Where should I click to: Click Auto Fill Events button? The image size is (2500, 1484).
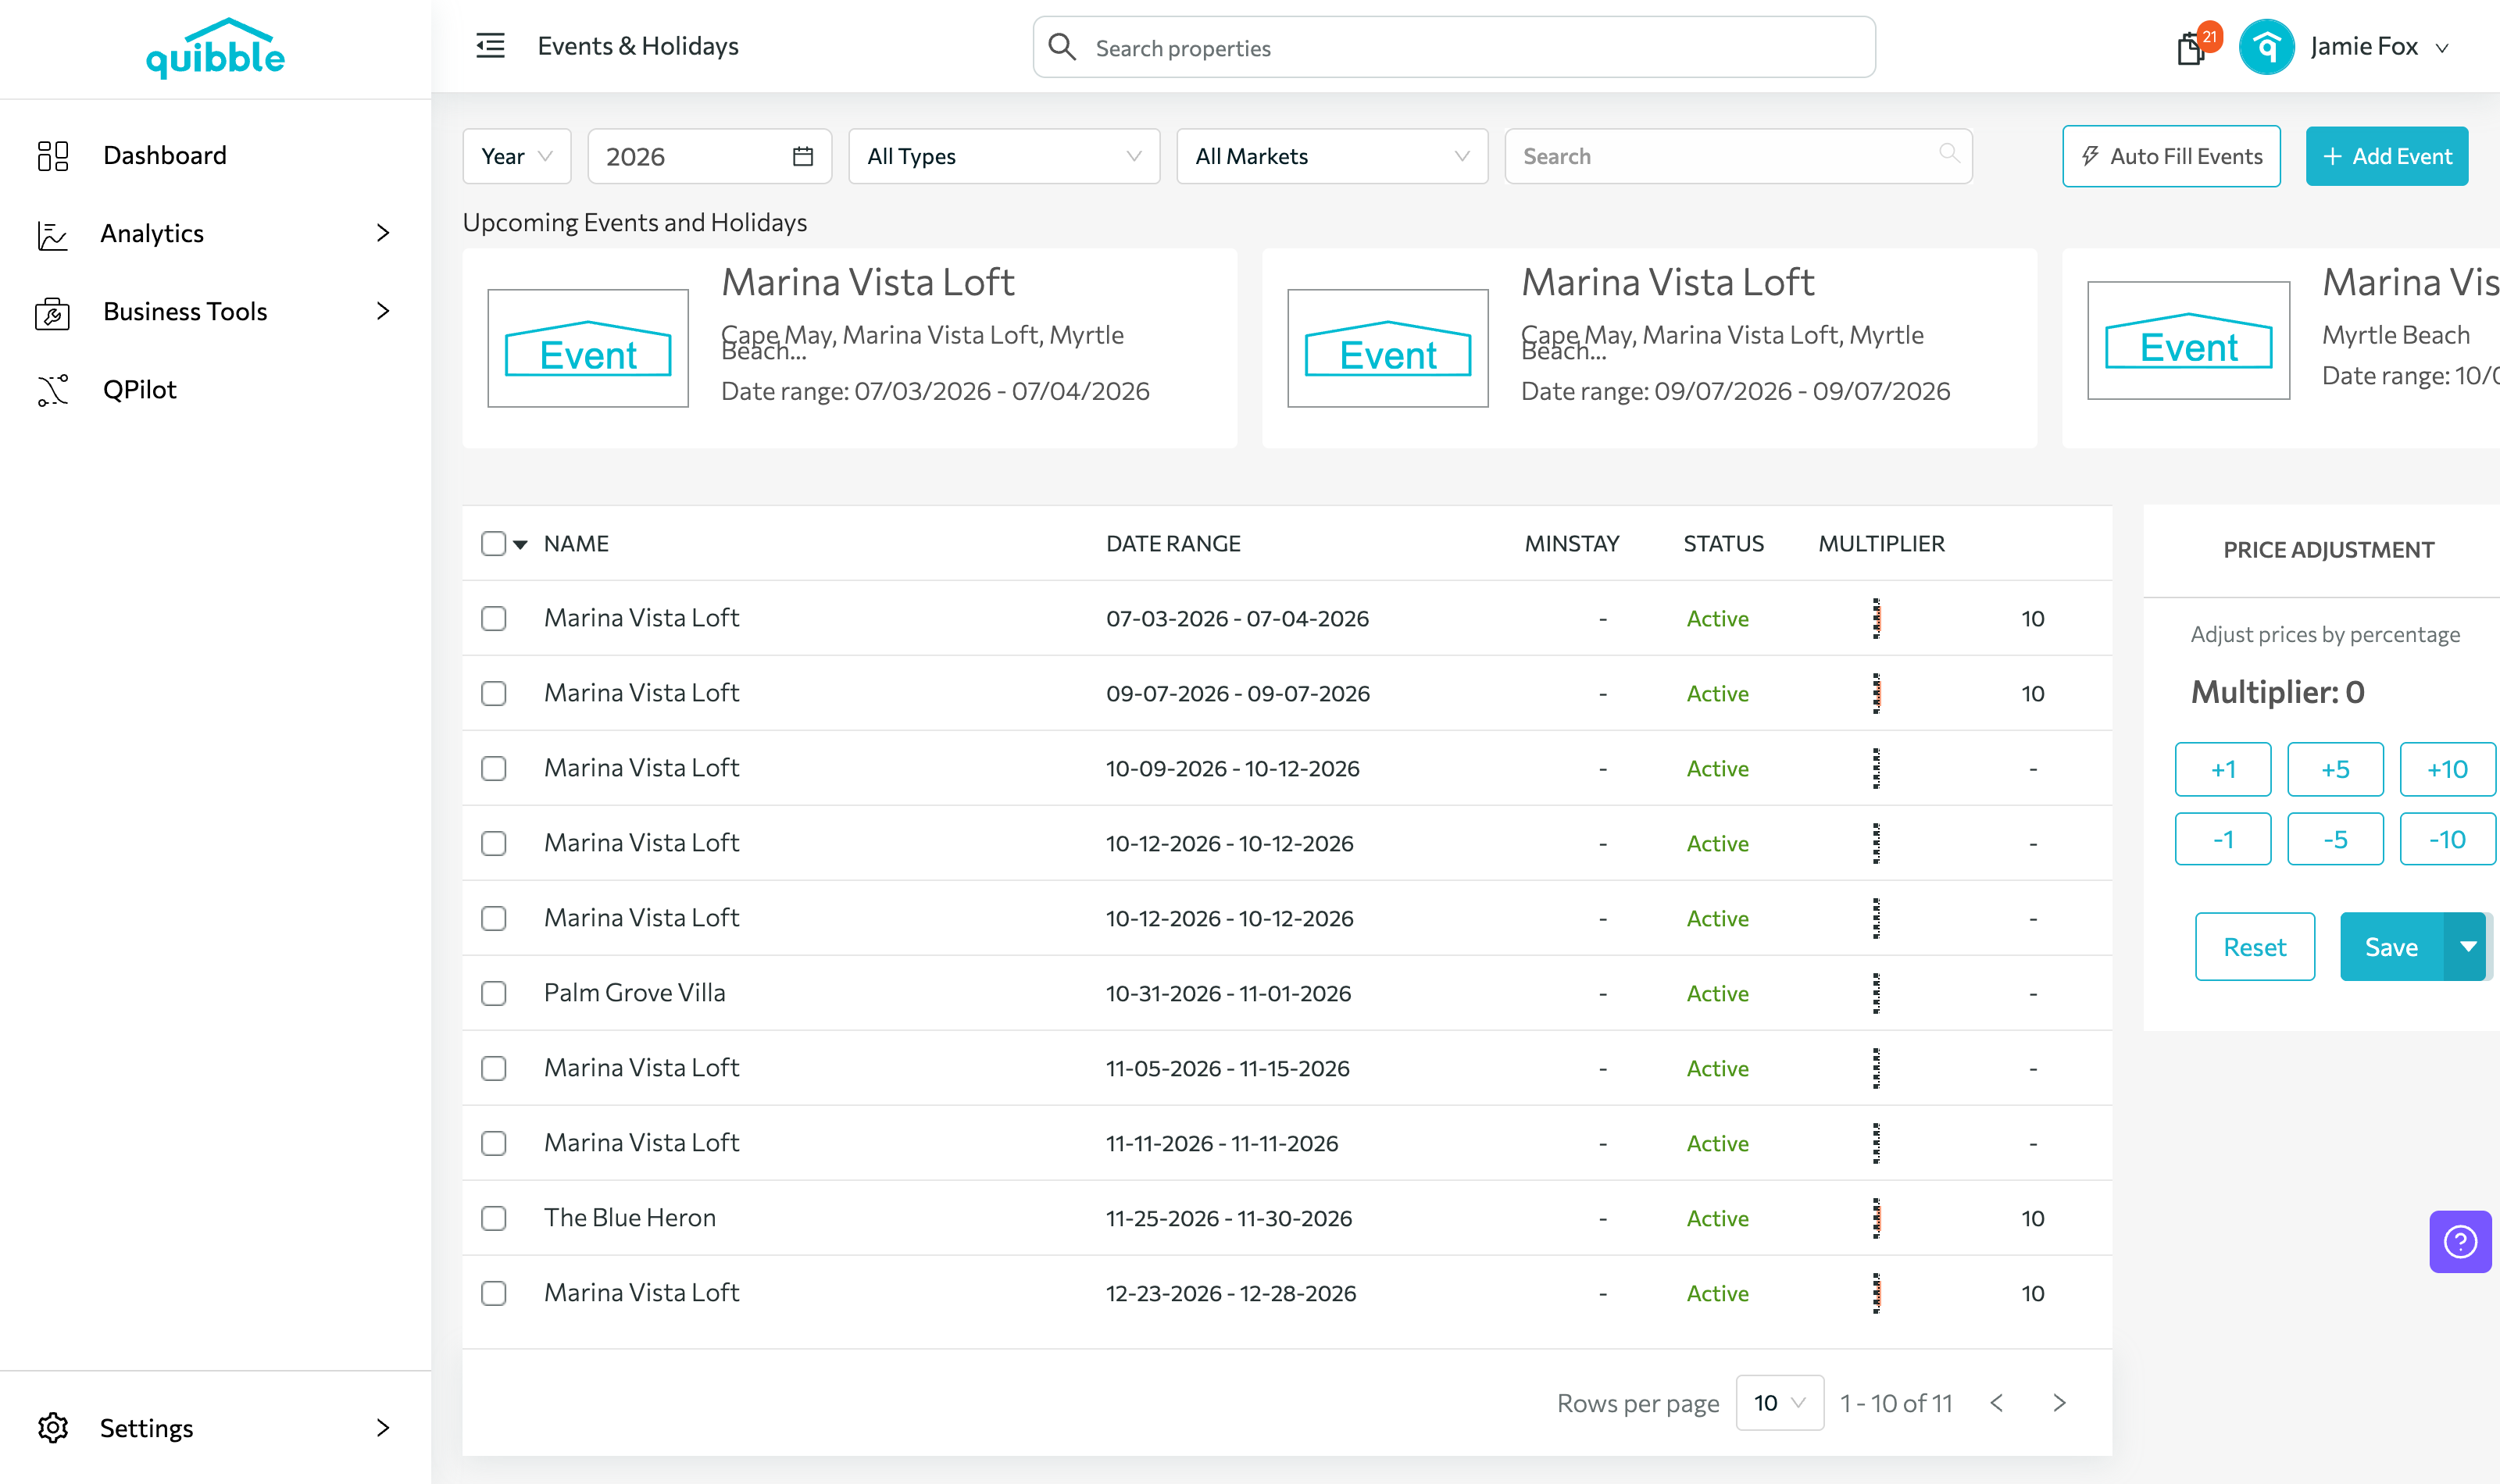click(2171, 156)
